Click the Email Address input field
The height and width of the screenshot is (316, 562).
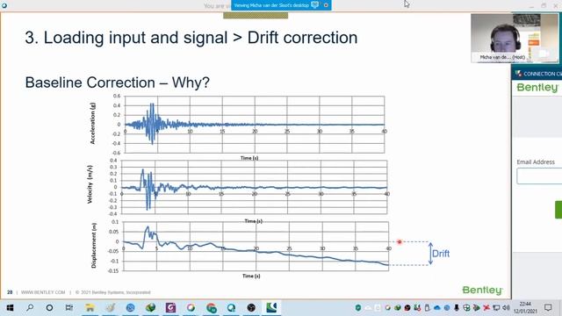tap(539, 176)
